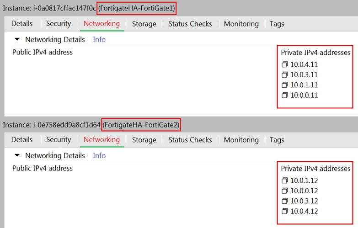Viewport: 358px width, 228px height.
Task: Open Storage tab of FortiGate1 instance
Action: coord(144,24)
